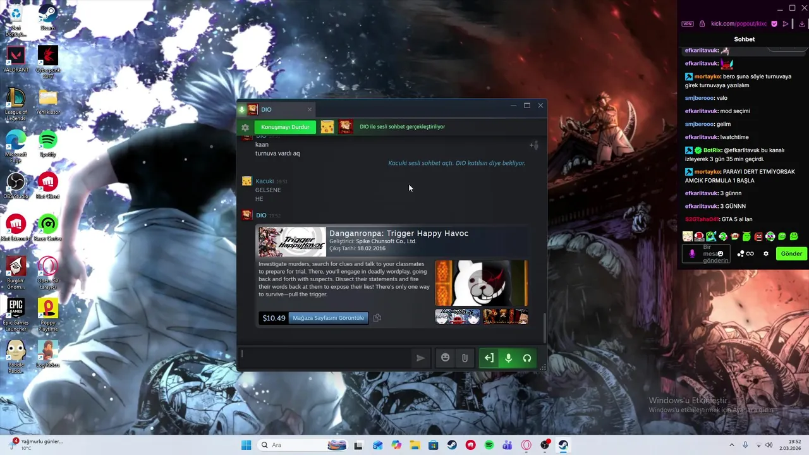The height and width of the screenshot is (455, 809).
Task: Open S2GTaha041 username in Kick chat
Action: [702, 219]
